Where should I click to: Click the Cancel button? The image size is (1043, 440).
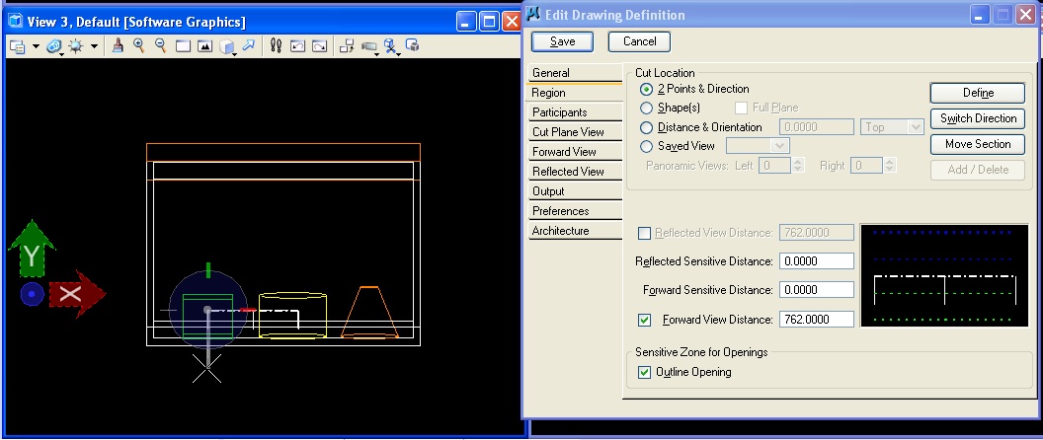[639, 41]
